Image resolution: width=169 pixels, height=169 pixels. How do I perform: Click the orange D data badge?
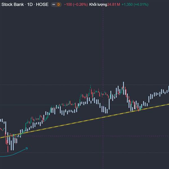[59, 5]
